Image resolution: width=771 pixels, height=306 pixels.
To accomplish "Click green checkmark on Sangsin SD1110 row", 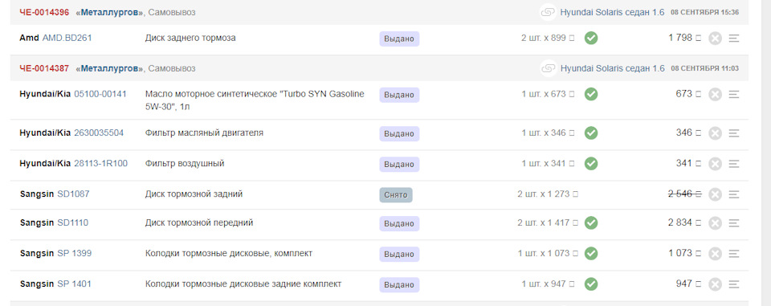I will click(x=591, y=222).
